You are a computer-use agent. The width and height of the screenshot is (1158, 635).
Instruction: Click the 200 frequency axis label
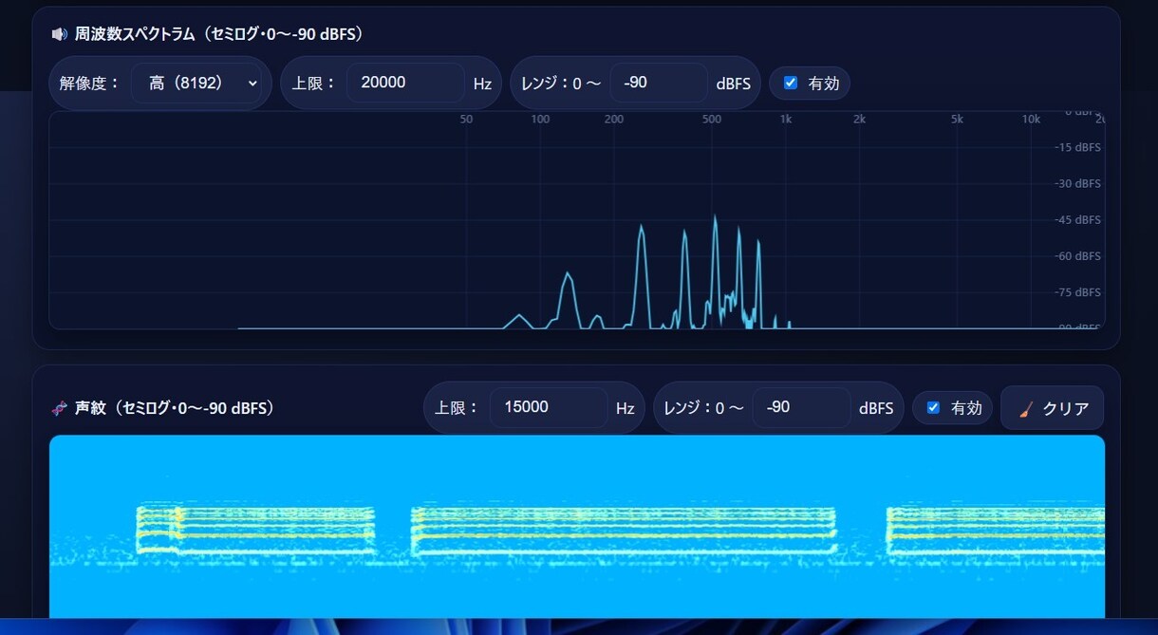coord(614,120)
